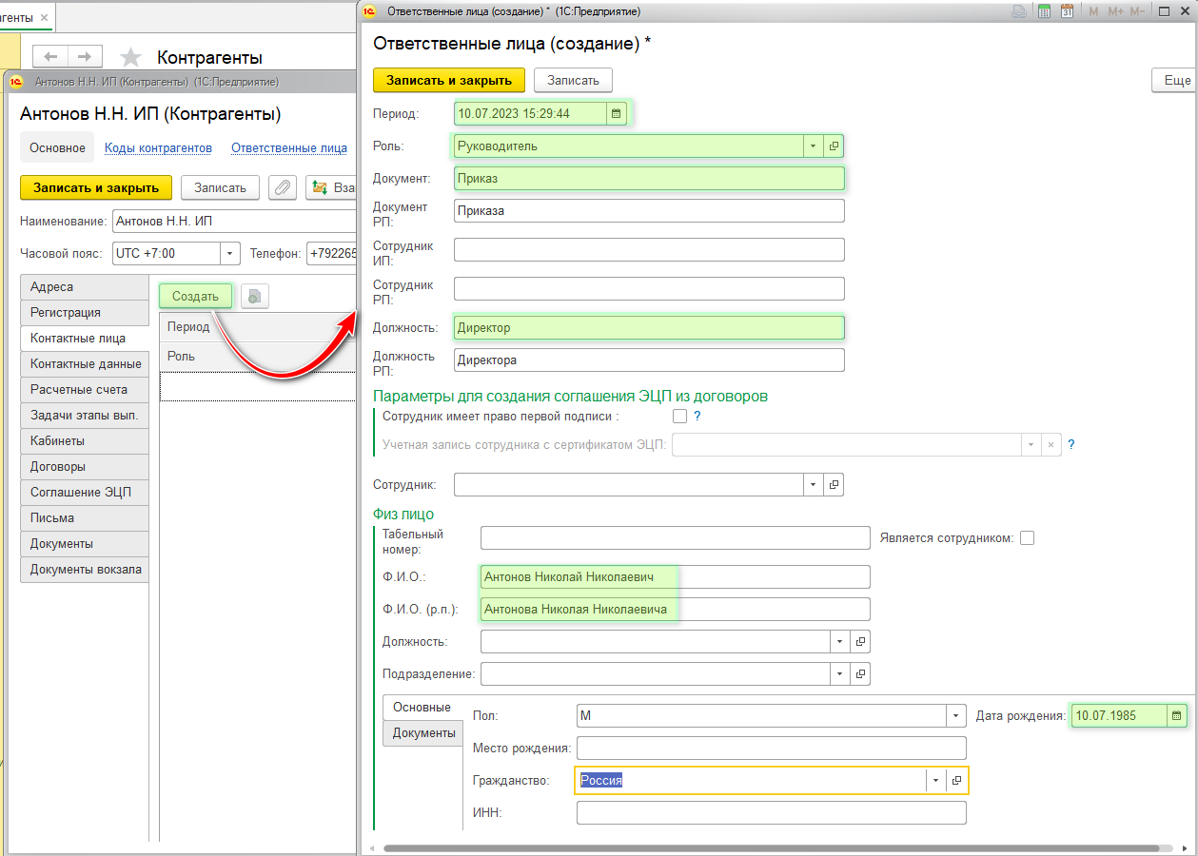The image size is (1198, 856).
Task: Expand the Пол dropdown list
Action: click(x=955, y=715)
